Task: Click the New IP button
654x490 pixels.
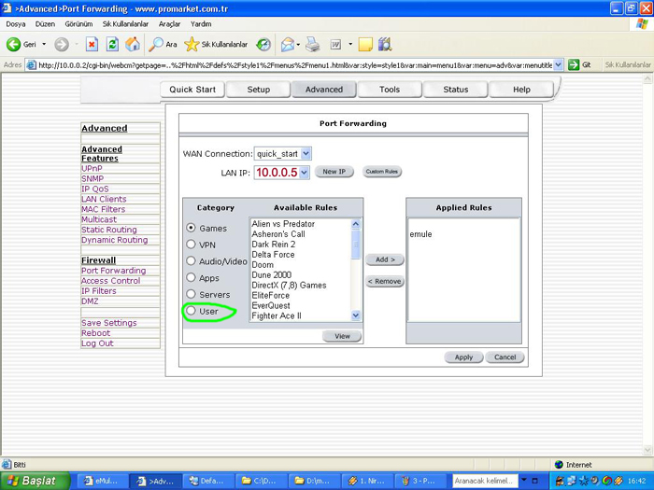Action: [334, 172]
